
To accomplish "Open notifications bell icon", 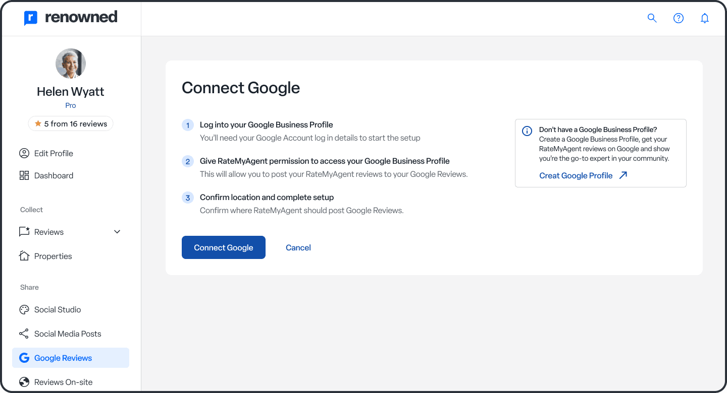I will [x=705, y=18].
